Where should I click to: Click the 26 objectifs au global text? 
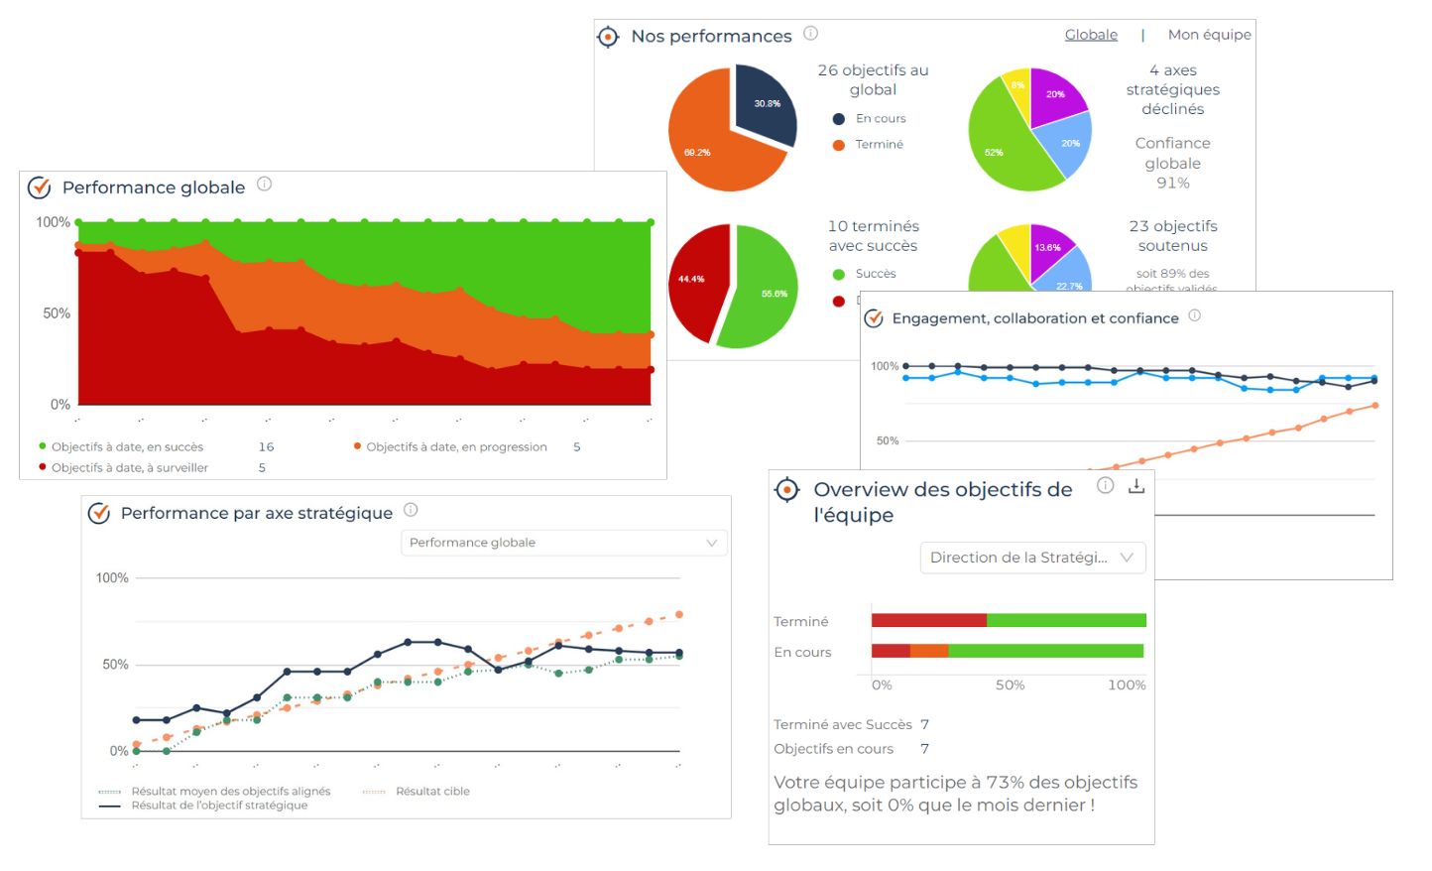click(x=873, y=80)
